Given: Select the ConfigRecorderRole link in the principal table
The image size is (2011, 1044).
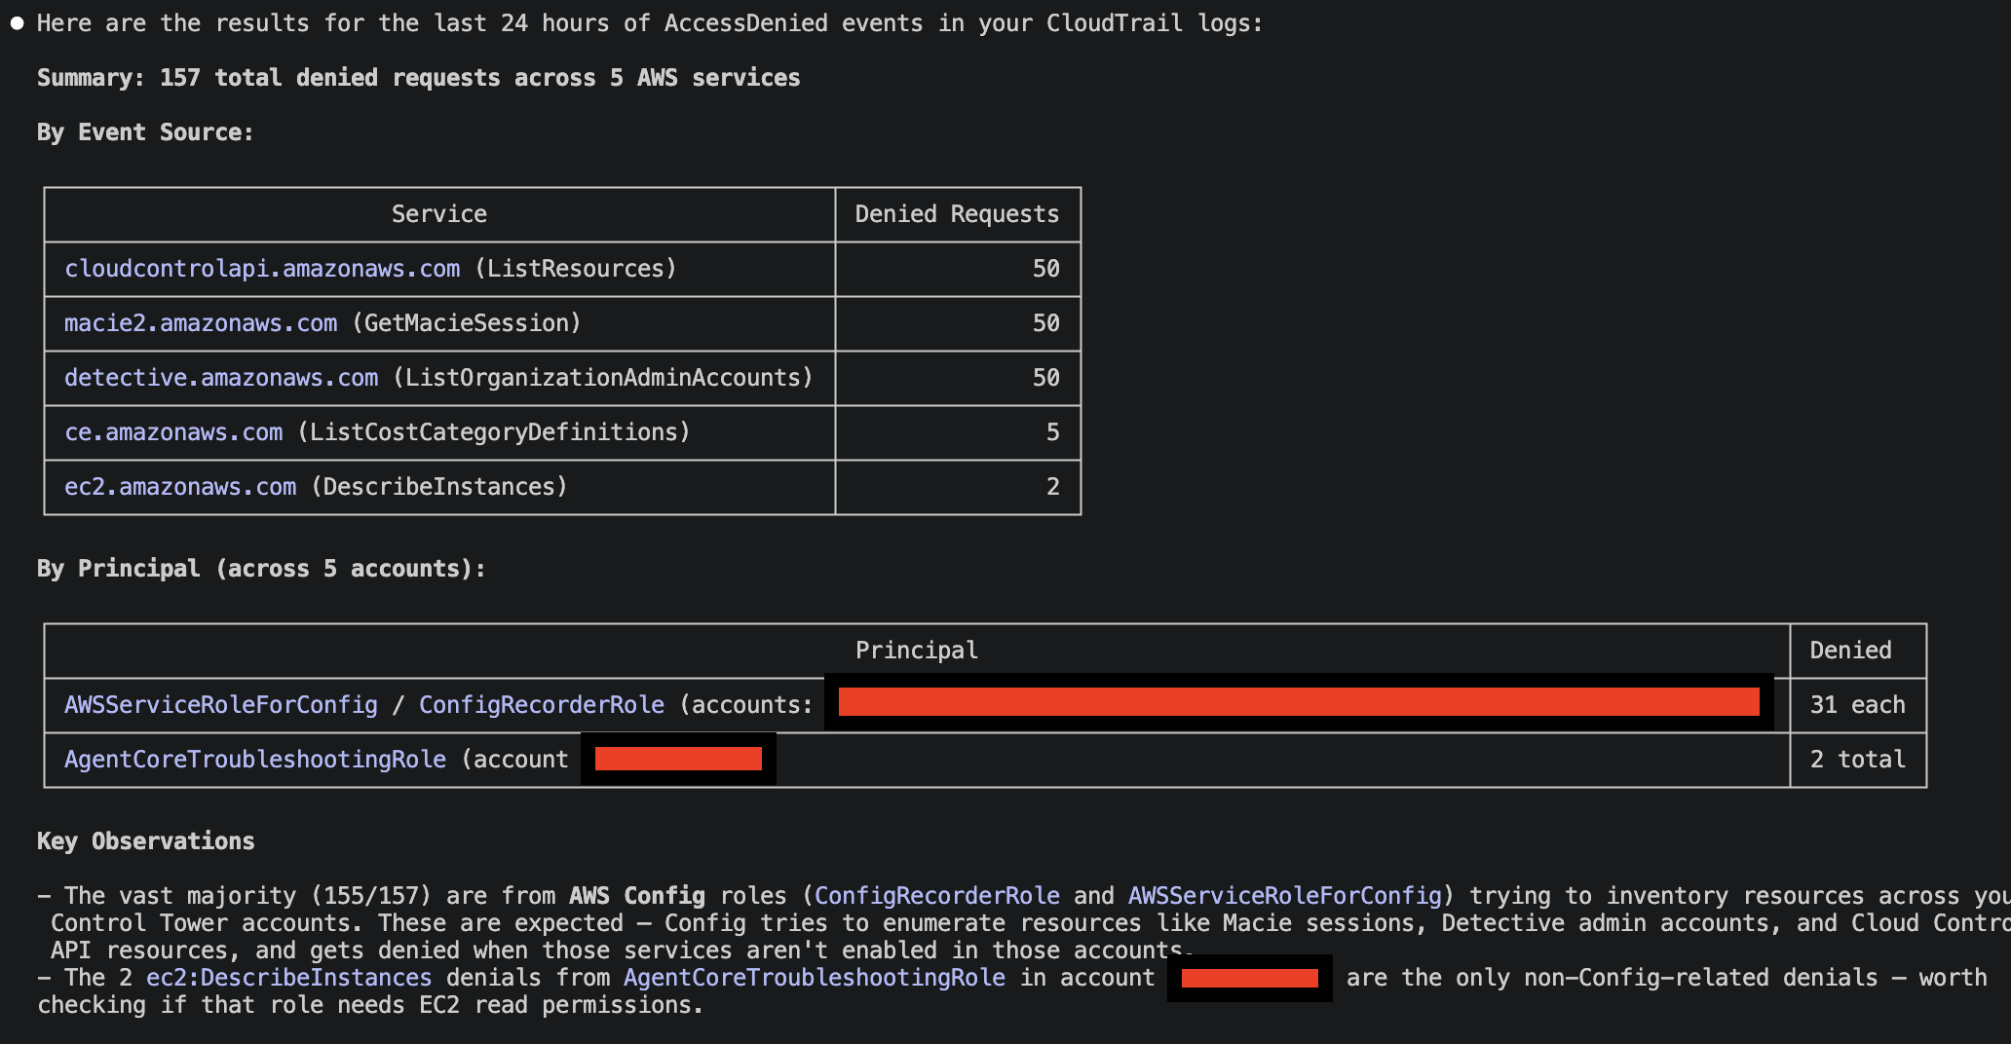Looking at the screenshot, I should 542,704.
